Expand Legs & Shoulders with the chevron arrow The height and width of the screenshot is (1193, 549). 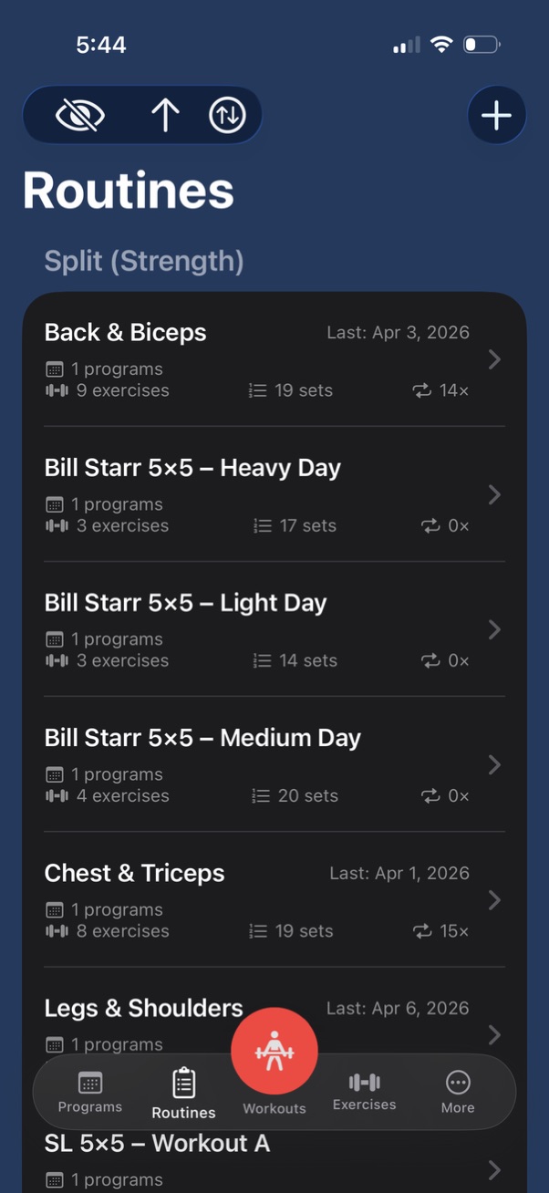pos(493,1035)
